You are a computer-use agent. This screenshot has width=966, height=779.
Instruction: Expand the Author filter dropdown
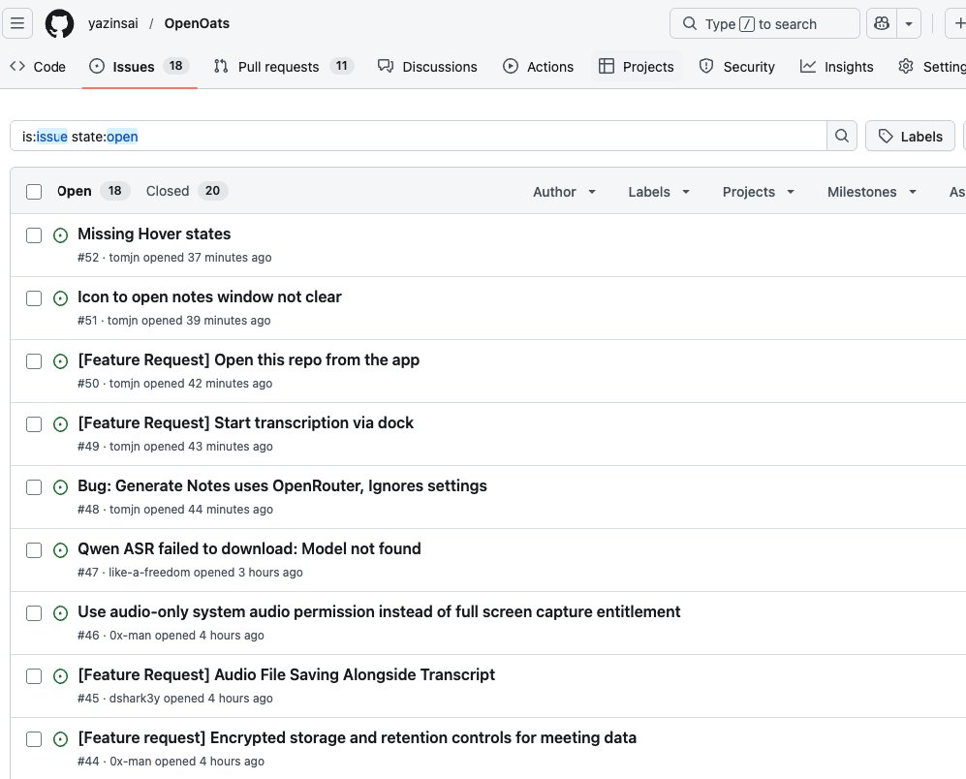[564, 192]
